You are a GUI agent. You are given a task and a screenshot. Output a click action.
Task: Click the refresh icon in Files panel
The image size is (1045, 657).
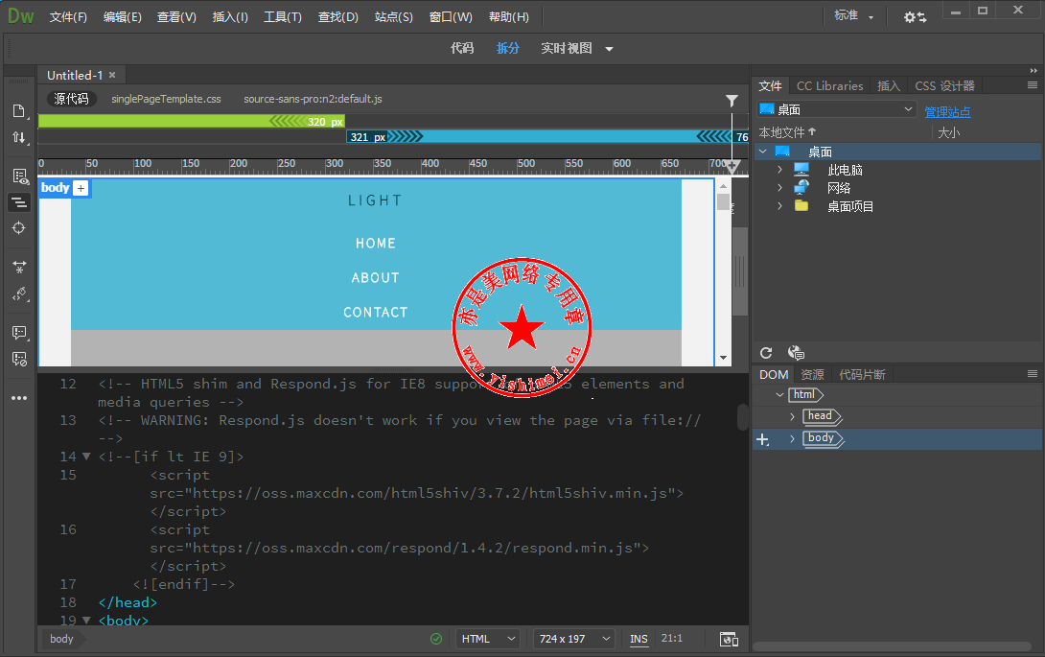click(x=766, y=353)
